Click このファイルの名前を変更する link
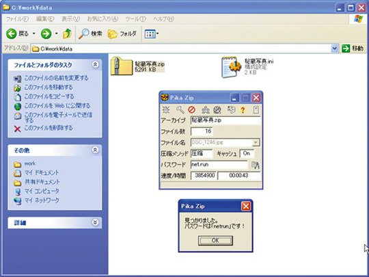This screenshot has width=369, height=277. 57,78
